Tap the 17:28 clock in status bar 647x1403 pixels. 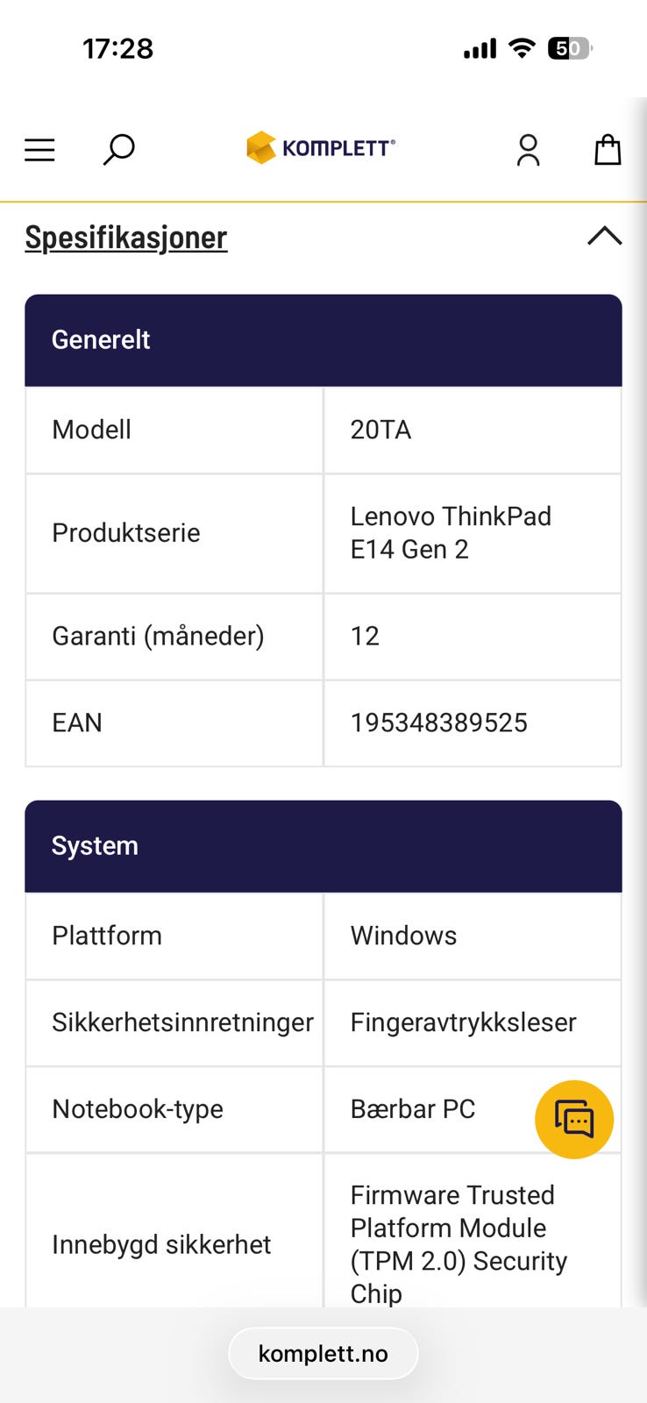(x=118, y=49)
